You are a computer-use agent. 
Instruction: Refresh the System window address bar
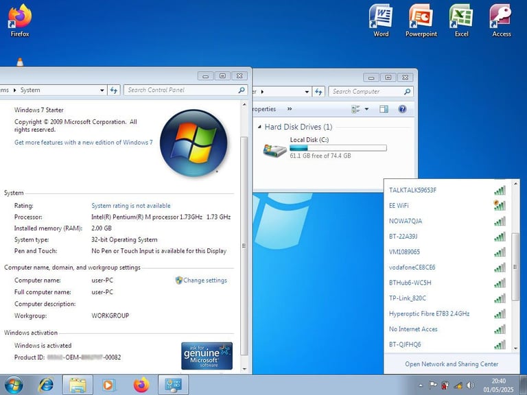click(114, 90)
